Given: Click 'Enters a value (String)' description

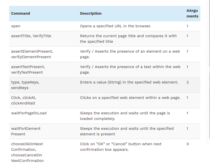Looking at the screenshot, I should [129, 82].
